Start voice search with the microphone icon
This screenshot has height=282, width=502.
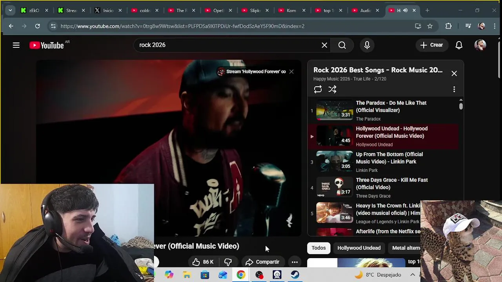tap(367, 45)
